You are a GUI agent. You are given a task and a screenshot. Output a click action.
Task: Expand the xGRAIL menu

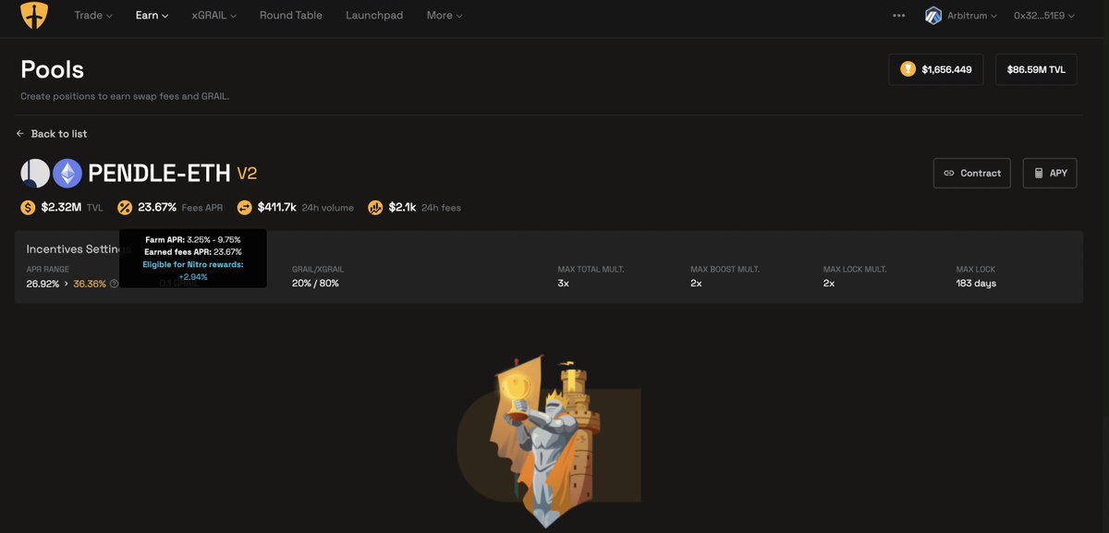(x=214, y=16)
